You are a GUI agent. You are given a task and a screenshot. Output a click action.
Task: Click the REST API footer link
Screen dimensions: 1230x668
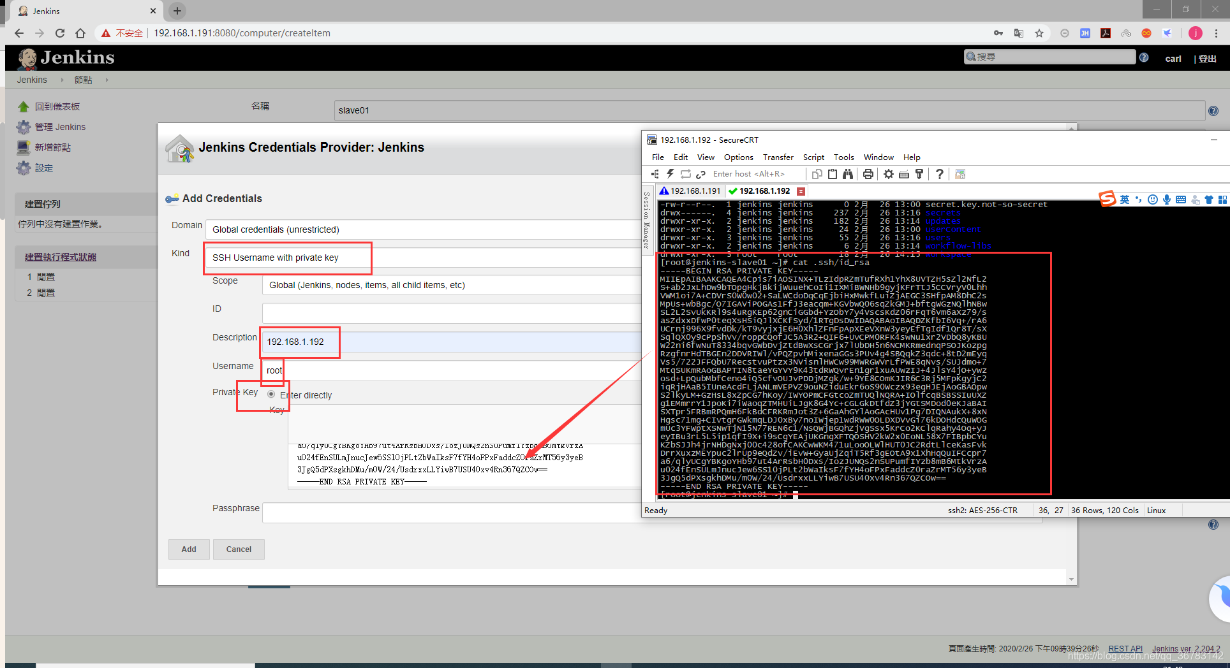1125,649
